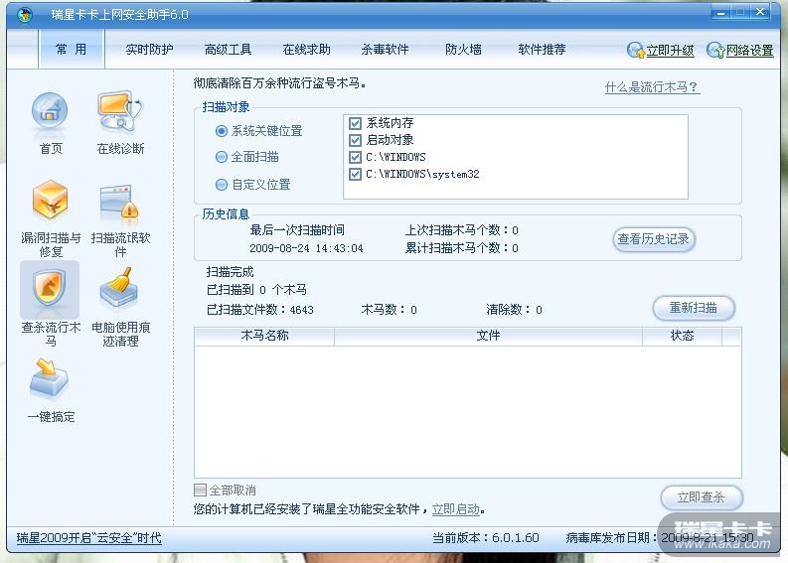Select the 全面扫描 radio button

(x=222, y=157)
